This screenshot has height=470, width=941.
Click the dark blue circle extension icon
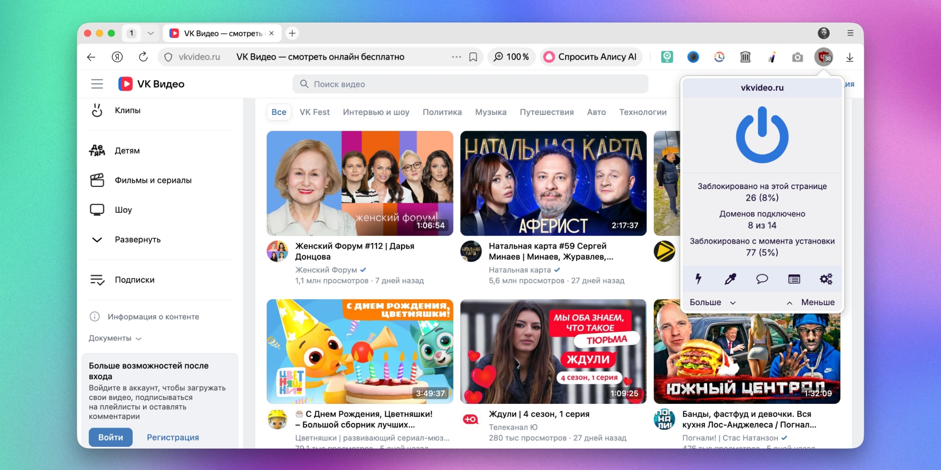pyautogui.click(x=693, y=57)
